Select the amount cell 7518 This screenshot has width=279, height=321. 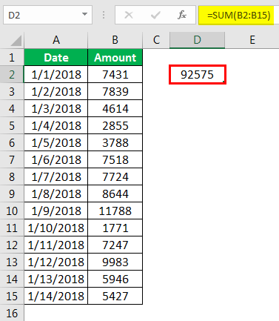pyautogui.click(x=115, y=159)
